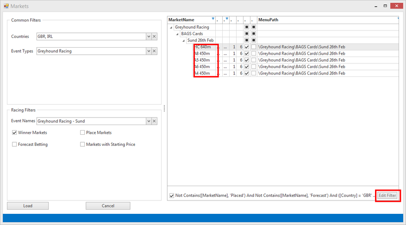Disable the active filter expression checkbox
This screenshot has height=225, width=406.
[172, 195]
